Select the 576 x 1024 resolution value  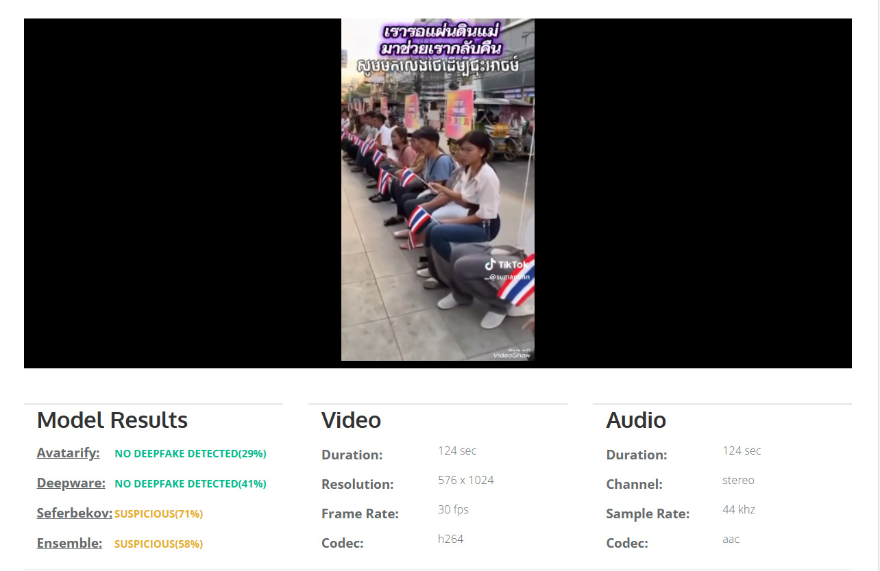(465, 480)
